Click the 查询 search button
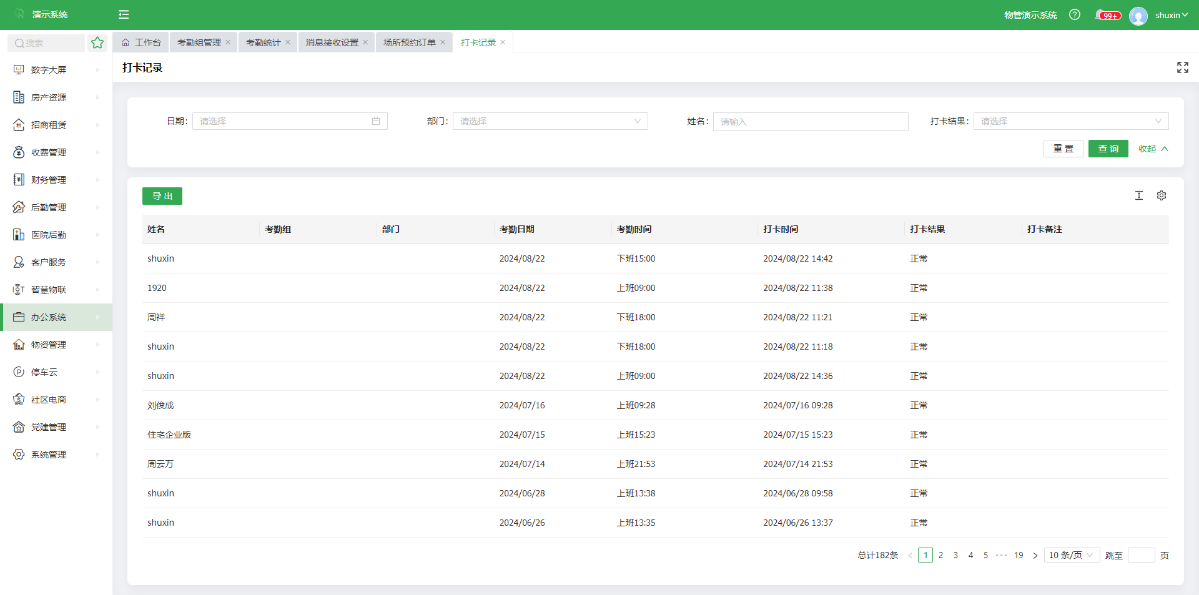Image resolution: width=1199 pixels, height=595 pixels. tap(1108, 149)
